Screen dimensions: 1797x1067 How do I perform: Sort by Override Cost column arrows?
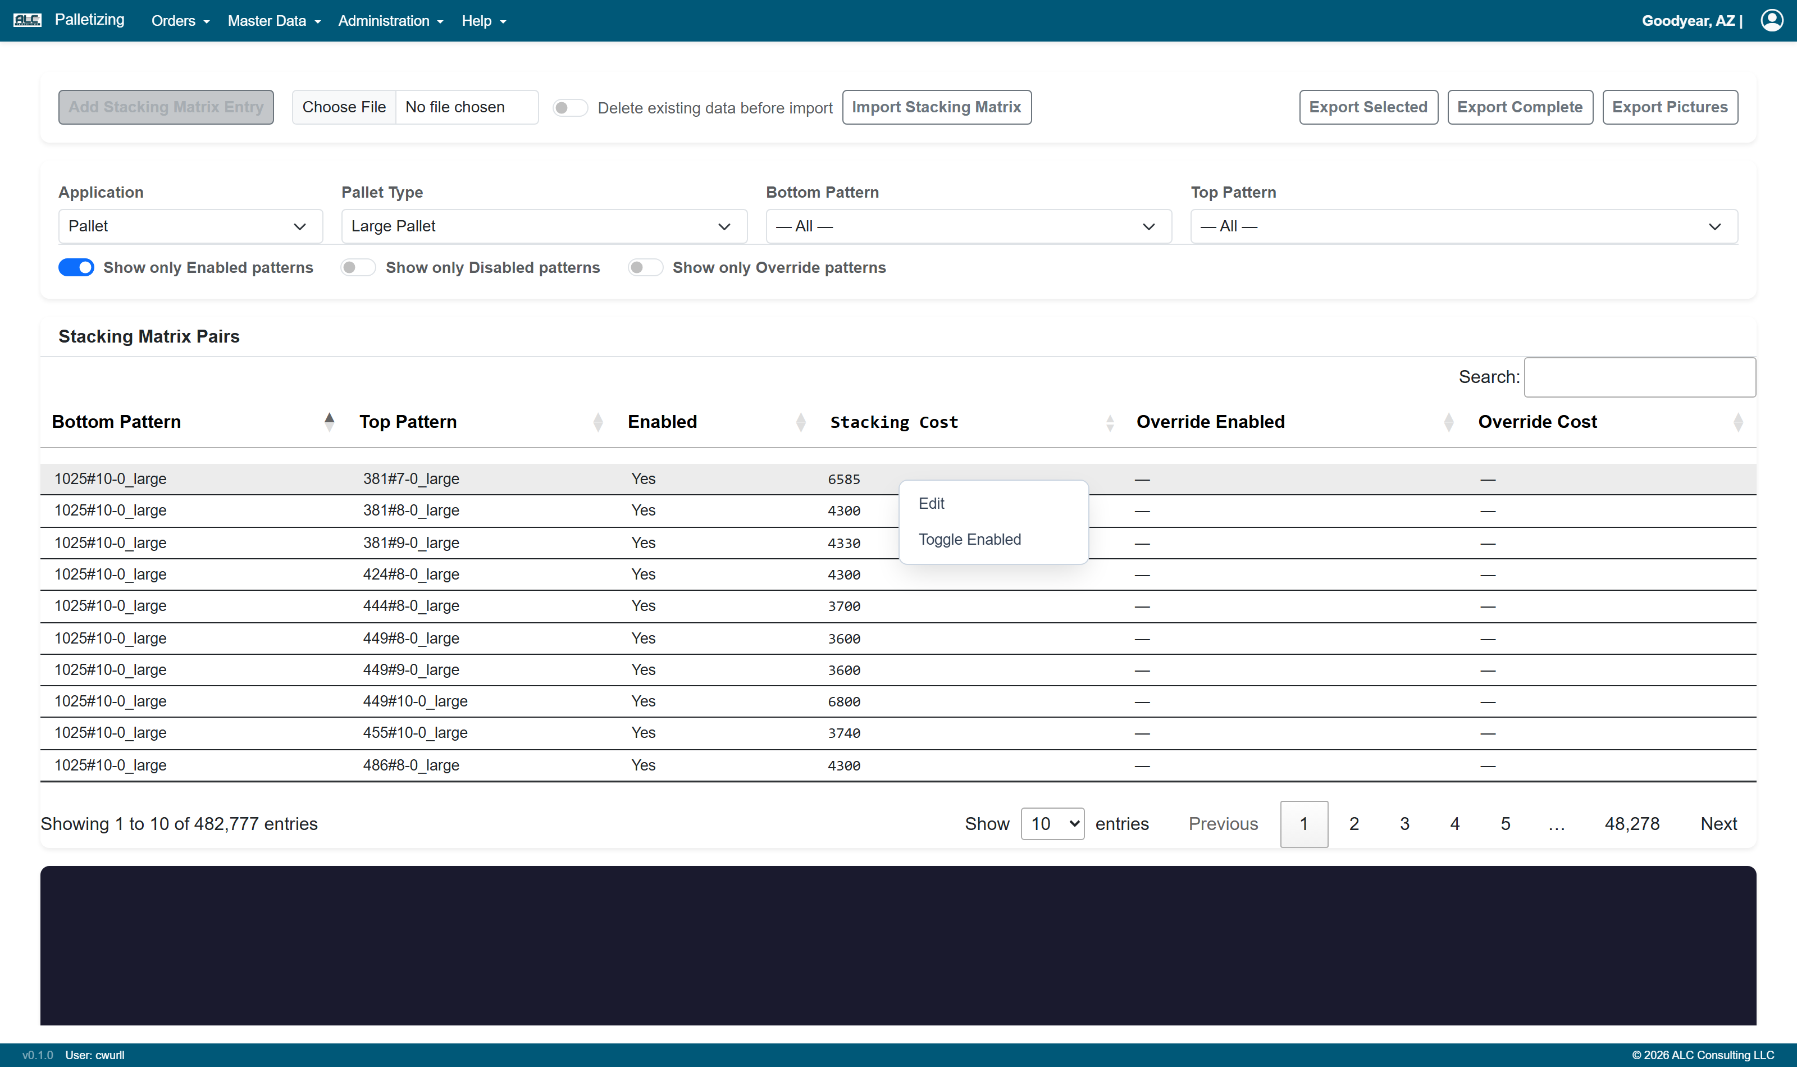click(x=1738, y=422)
